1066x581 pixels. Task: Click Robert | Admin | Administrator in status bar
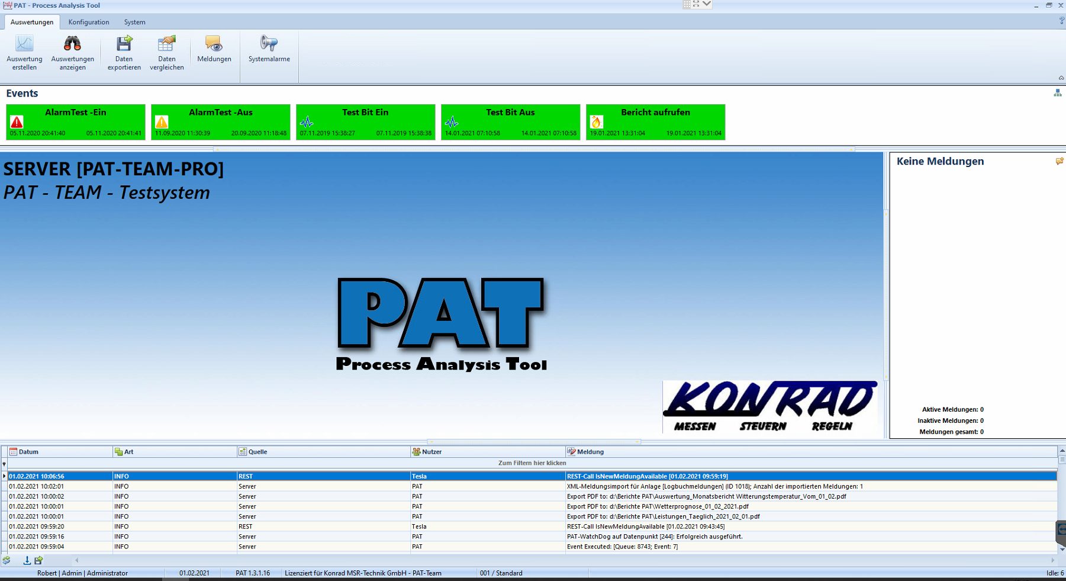coord(82,573)
